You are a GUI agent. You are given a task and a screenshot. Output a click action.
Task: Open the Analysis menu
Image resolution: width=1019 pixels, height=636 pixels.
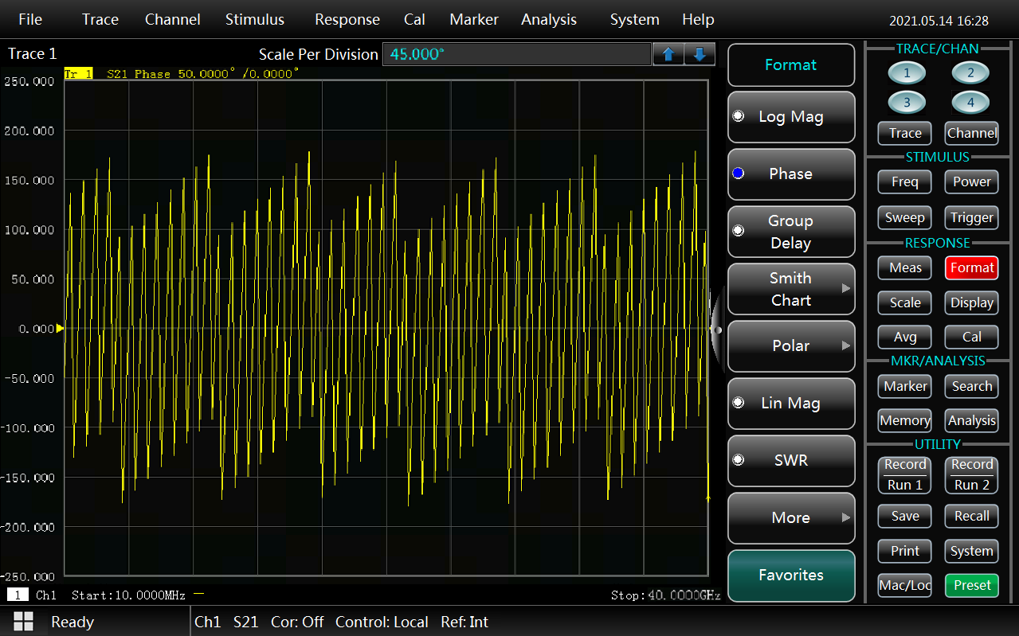tap(549, 20)
